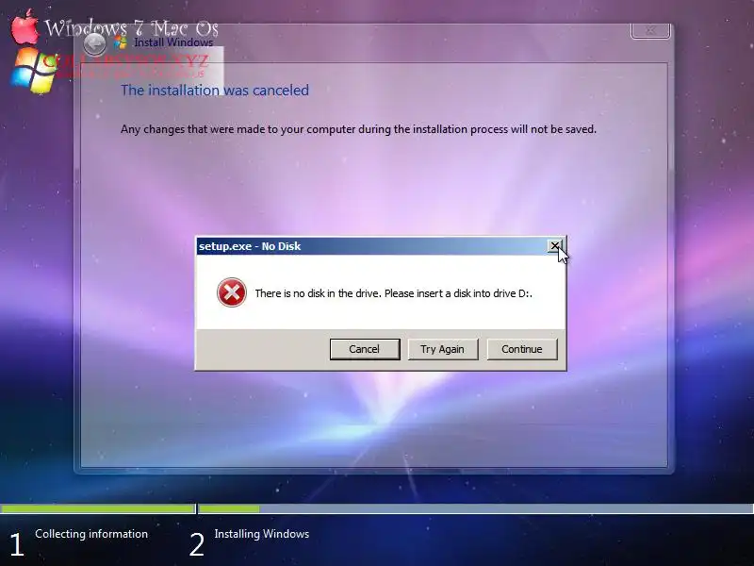The image size is (754, 566).
Task: Click the 'Any changes that were made' message
Action: 358,129
